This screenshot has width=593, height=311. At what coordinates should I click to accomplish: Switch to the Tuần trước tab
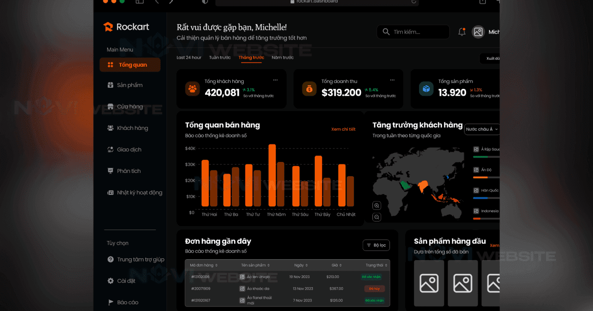pyautogui.click(x=219, y=58)
